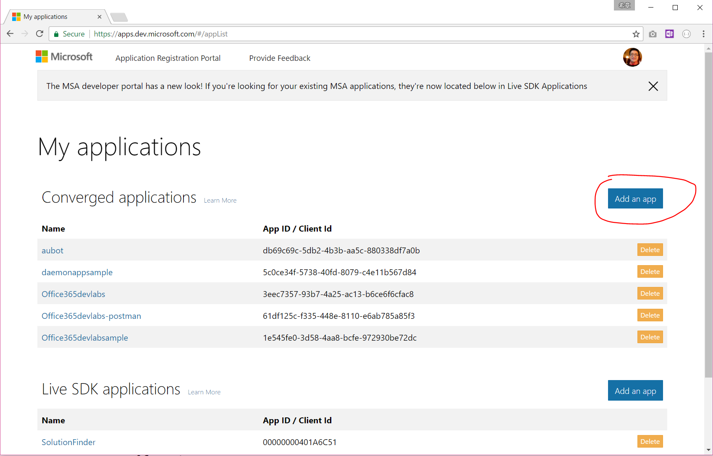The width and height of the screenshot is (713, 456).
Task: Open the Office365devlabs application
Action: pyautogui.click(x=73, y=294)
